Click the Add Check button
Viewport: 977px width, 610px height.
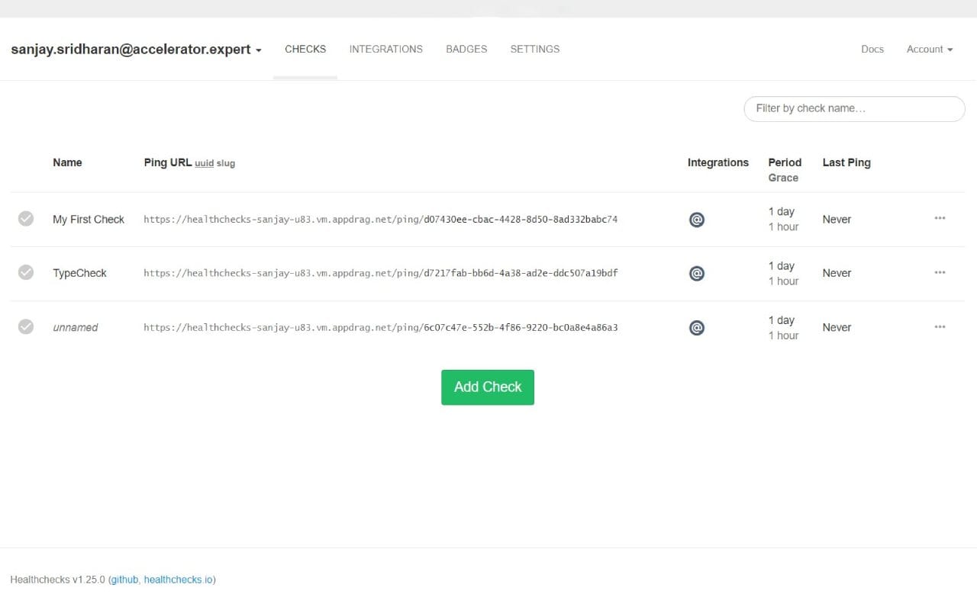(487, 387)
